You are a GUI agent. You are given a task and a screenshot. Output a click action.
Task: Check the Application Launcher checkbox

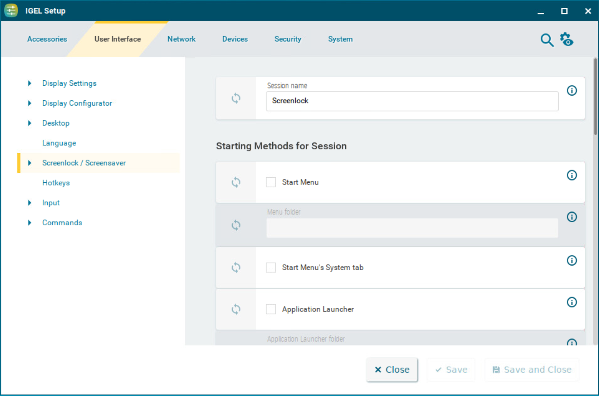click(x=271, y=309)
